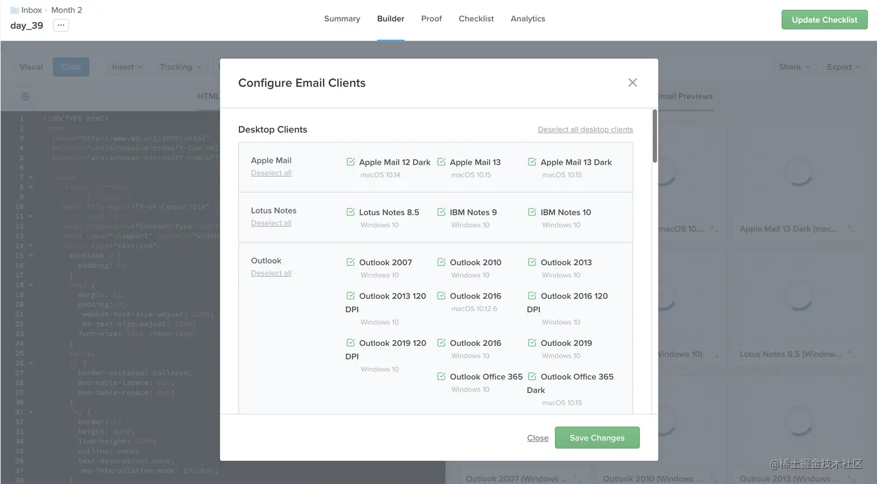Open the Share dropdown
This screenshot has width=877, height=484.
coord(794,67)
